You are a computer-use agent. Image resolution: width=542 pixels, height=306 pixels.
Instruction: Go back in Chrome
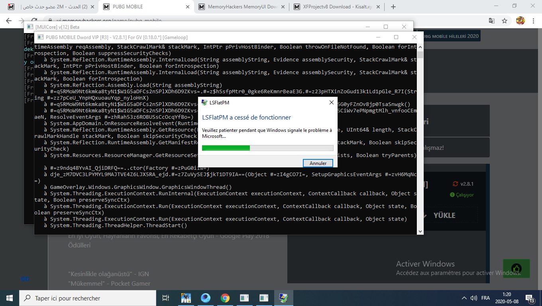(9, 21)
